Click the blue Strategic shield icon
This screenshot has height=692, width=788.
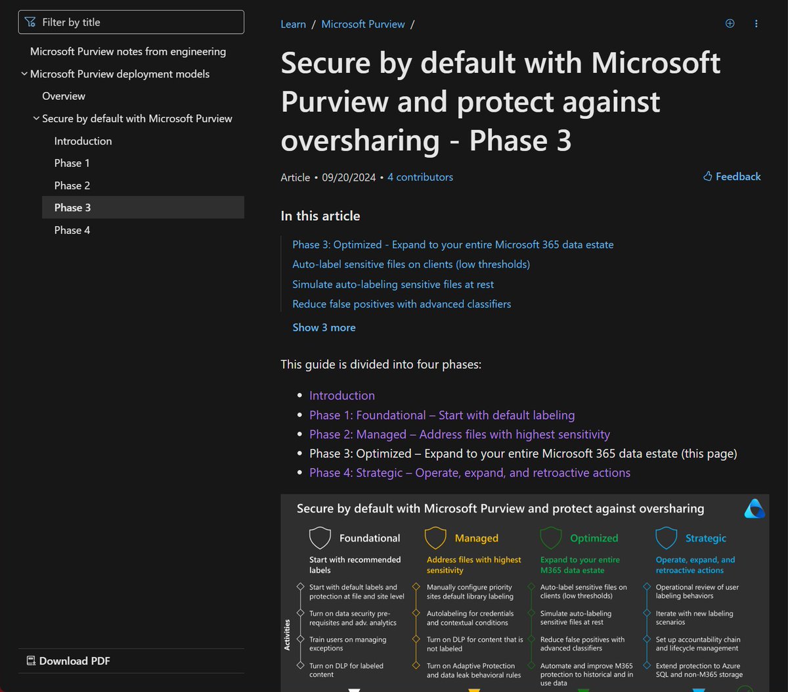[x=666, y=538]
